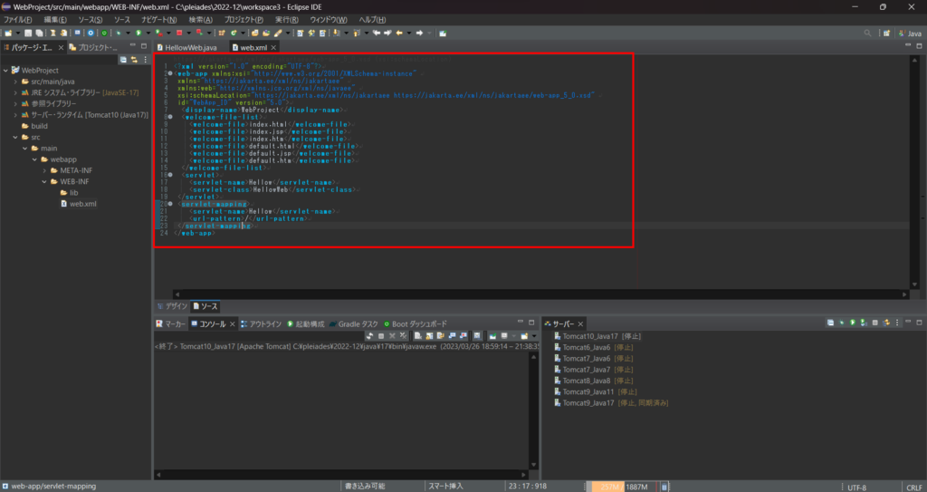This screenshot has height=492, width=927.
Task: Select the Tomcat9_Java17 server entry
Action: [588, 402]
